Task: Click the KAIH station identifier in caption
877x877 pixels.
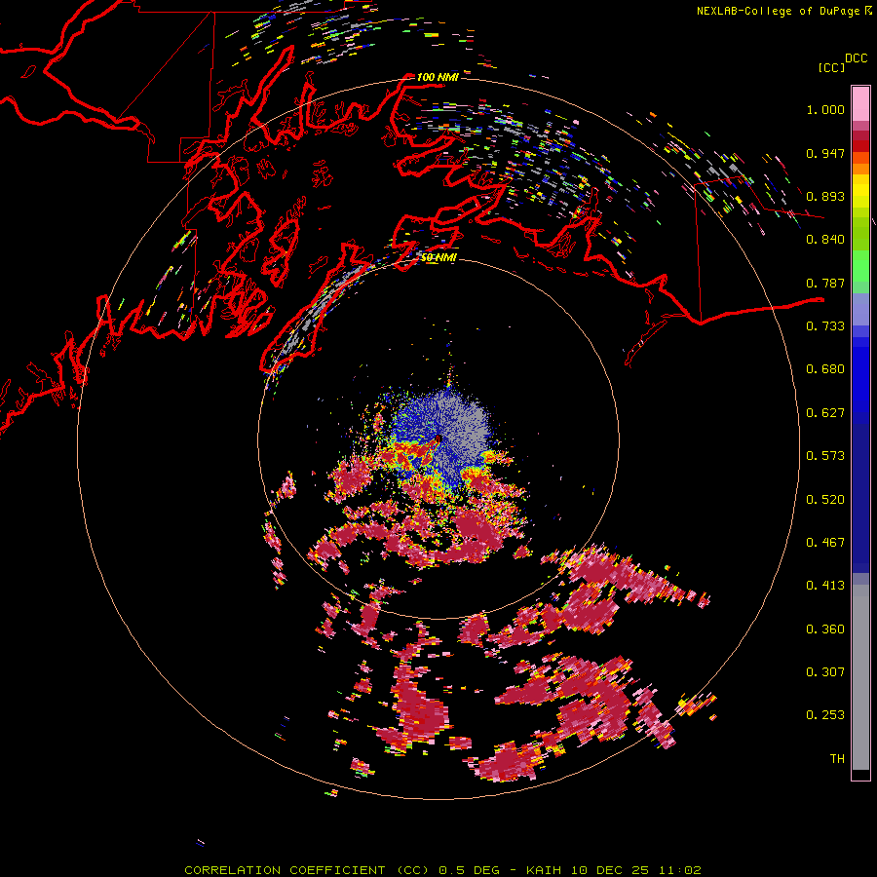Action: click(543, 870)
